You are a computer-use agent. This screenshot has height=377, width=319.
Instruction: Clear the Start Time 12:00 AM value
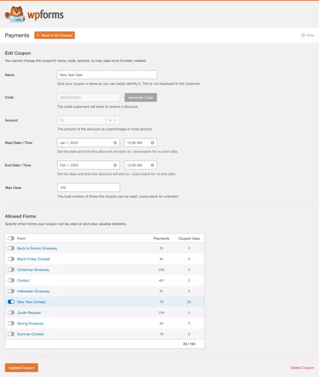pyautogui.click(x=152, y=143)
